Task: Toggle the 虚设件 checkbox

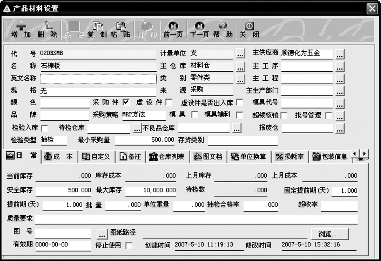Action: point(169,102)
